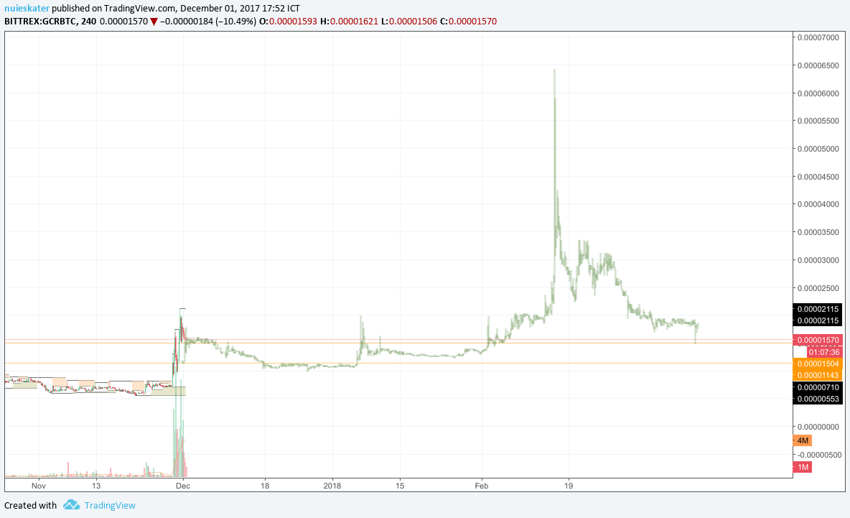Click the Nov time axis label

tap(39, 486)
